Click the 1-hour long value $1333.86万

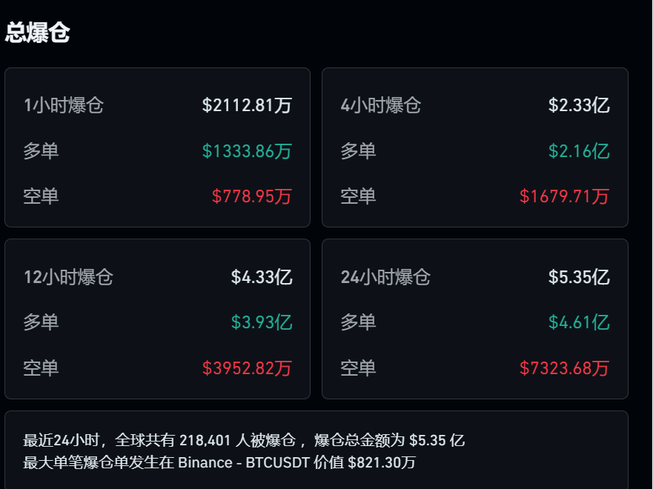coord(247,151)
